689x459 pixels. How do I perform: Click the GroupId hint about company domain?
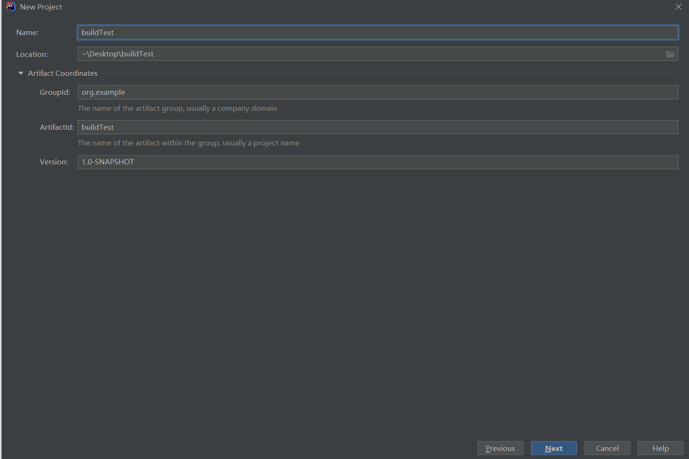[177, 108]
